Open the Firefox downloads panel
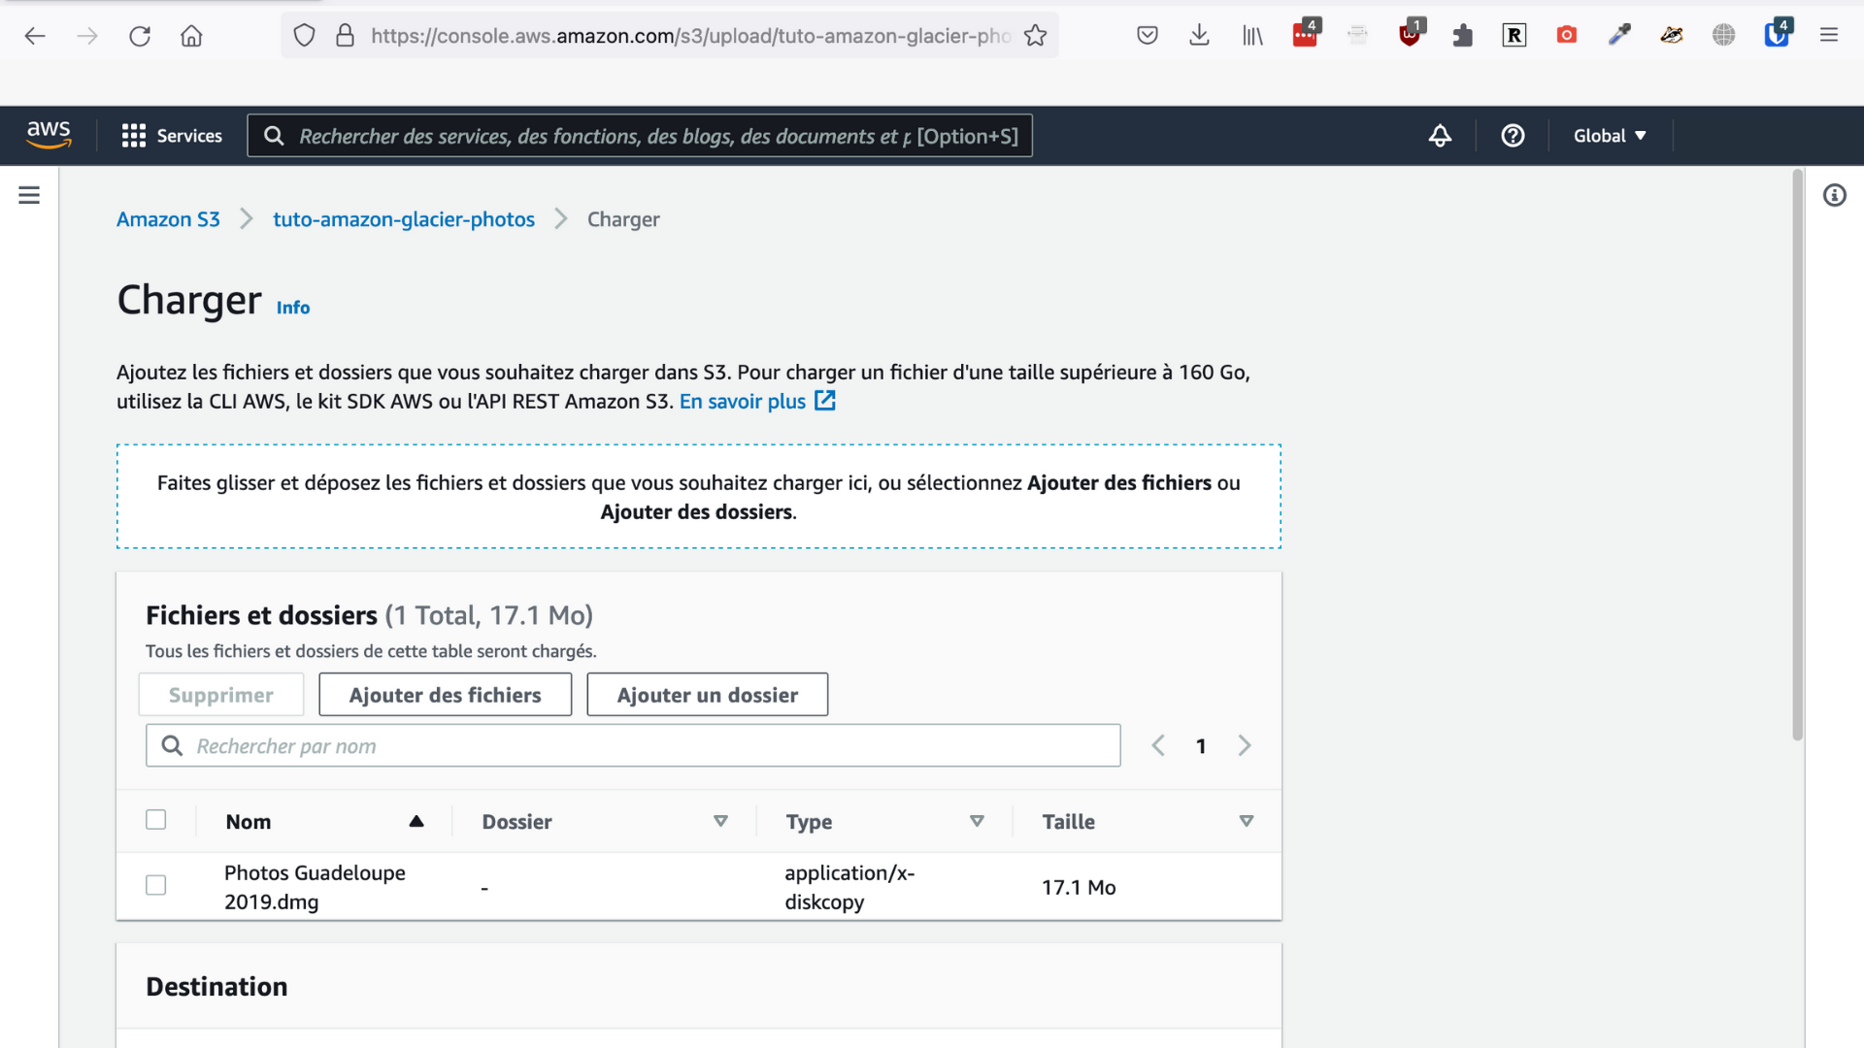The image size is (1864, 1048). point(1199,35)
